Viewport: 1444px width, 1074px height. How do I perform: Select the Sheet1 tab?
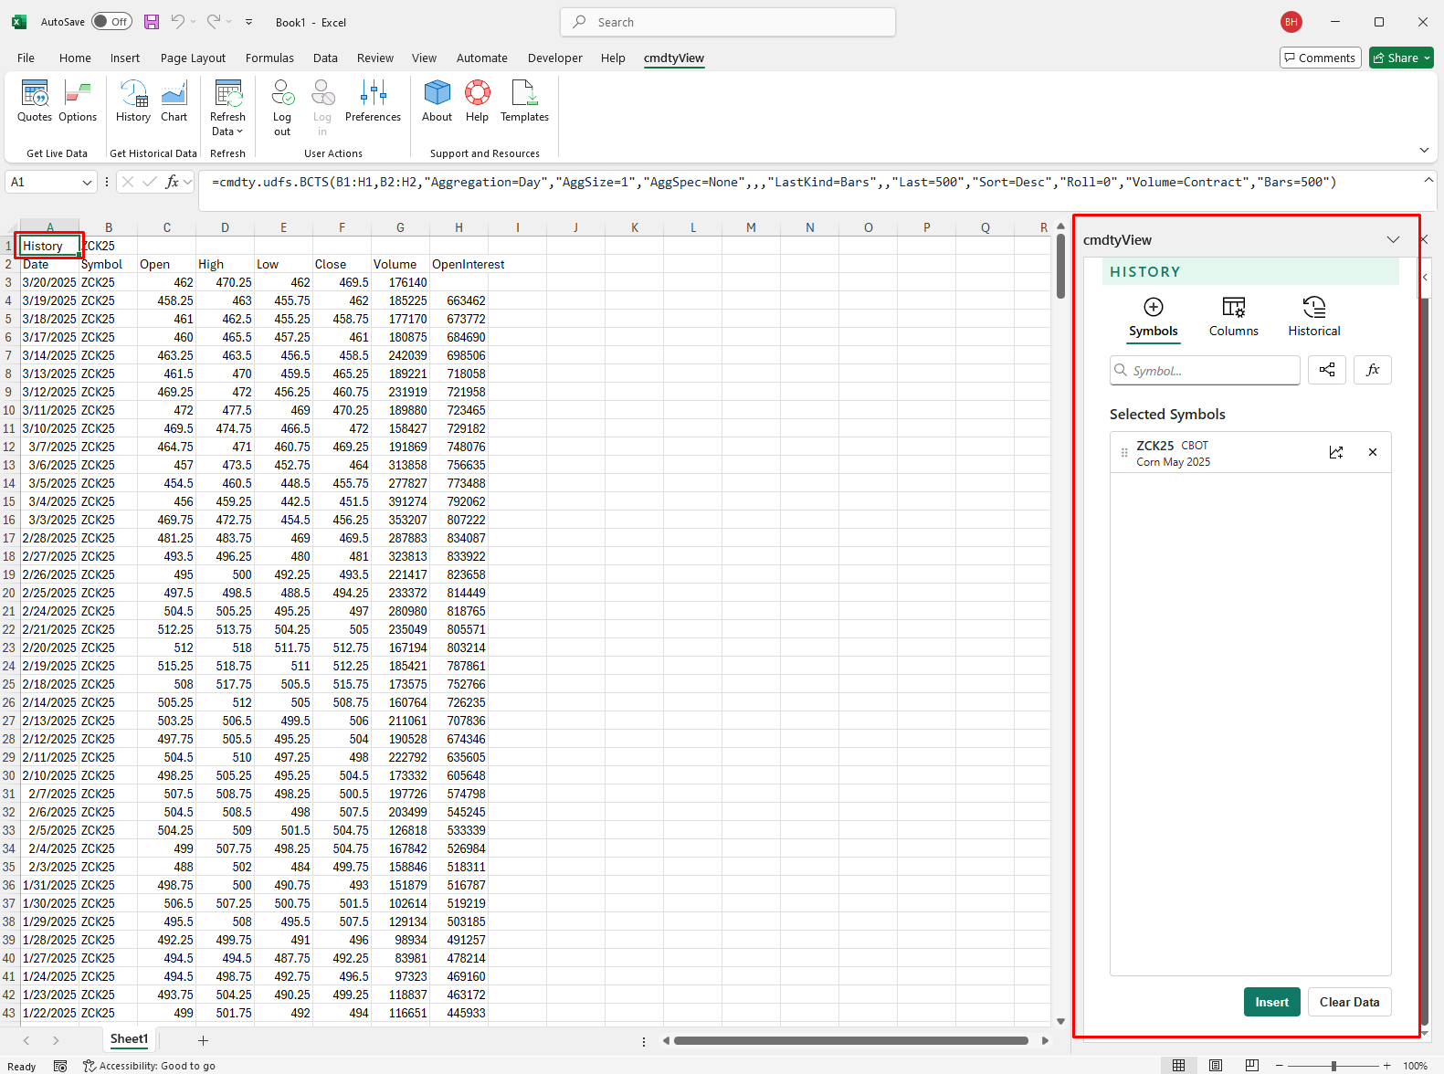129,1039
